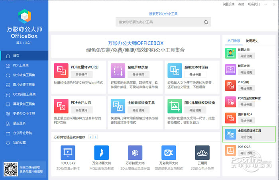Image resolution: width=279 pixels, height=180 pixels.
Task: Show previous page of recommended software
Action: coord(90,137)
